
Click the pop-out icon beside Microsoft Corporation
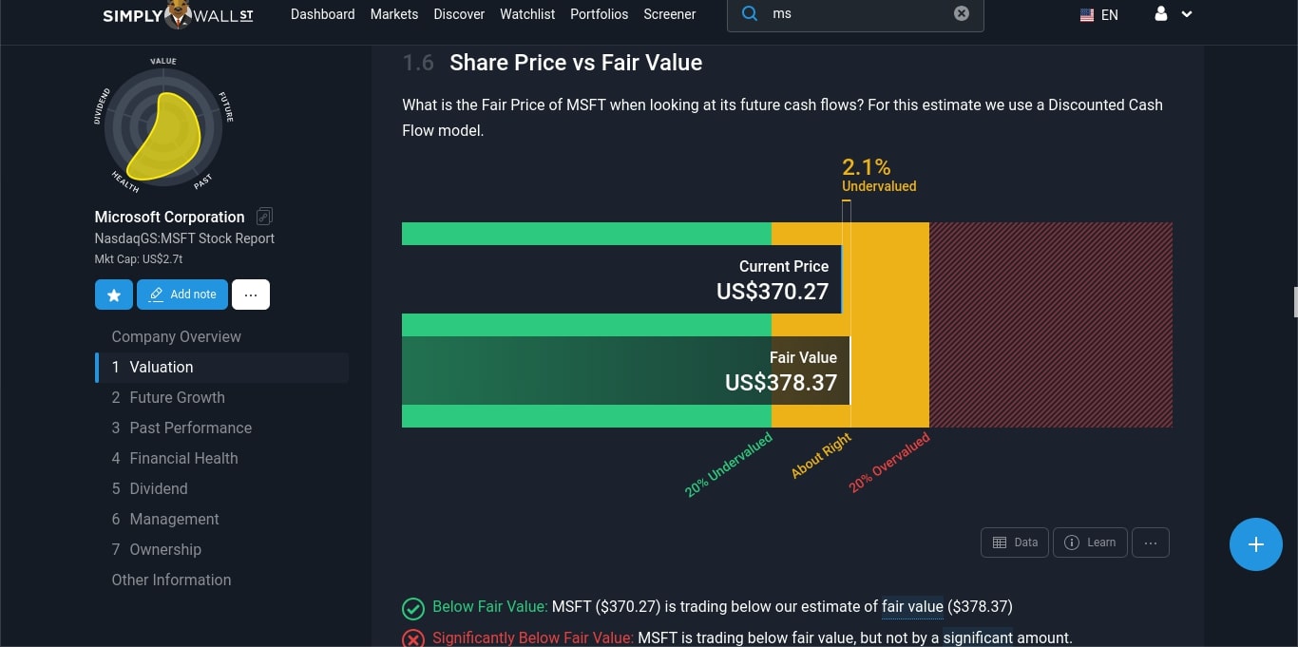tap(264, 216)
